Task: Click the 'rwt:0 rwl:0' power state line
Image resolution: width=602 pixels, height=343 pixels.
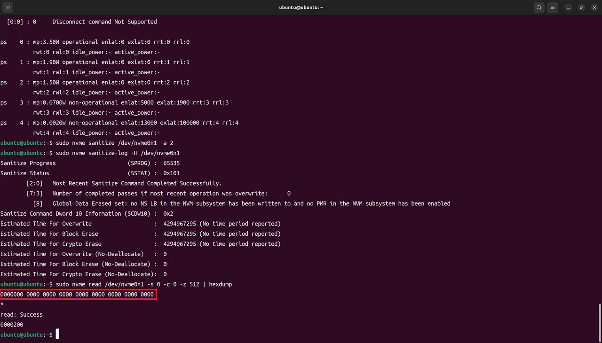Action: coord(96,52)
